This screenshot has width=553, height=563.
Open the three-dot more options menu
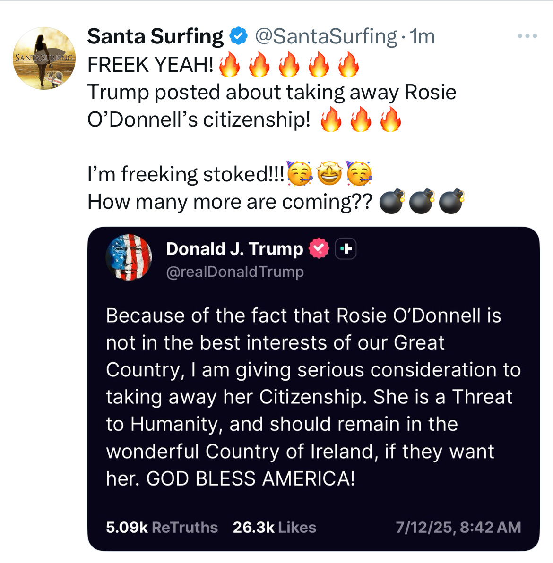[527, 36]
